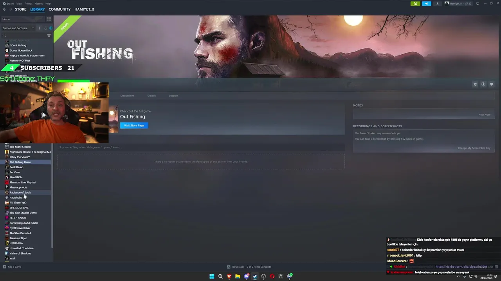Click the Synthwave Driver game icon

point(7,228)
